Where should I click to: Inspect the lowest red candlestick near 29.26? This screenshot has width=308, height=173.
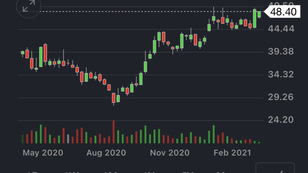pos(113,98)
